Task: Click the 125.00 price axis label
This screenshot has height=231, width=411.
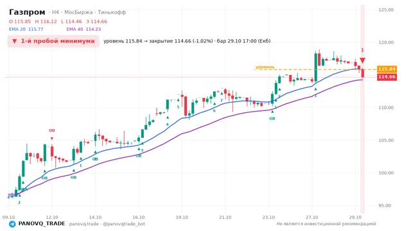Action: point(386,10)
